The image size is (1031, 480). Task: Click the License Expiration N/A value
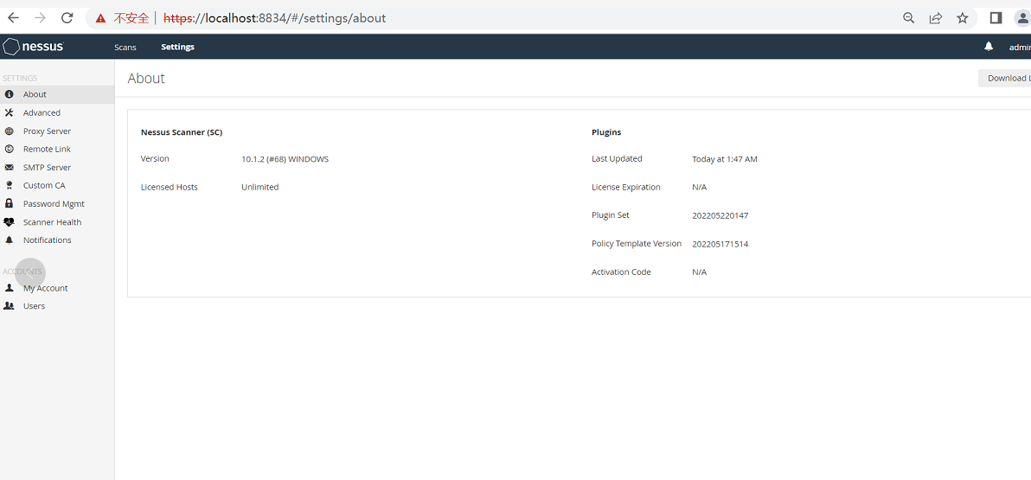(x=699, y=188)
